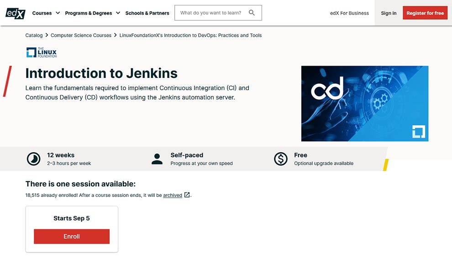Screen dimensions: 452x258
Task: Open Introduction to DevOps breadcrumb link
Action: point(190,35)
